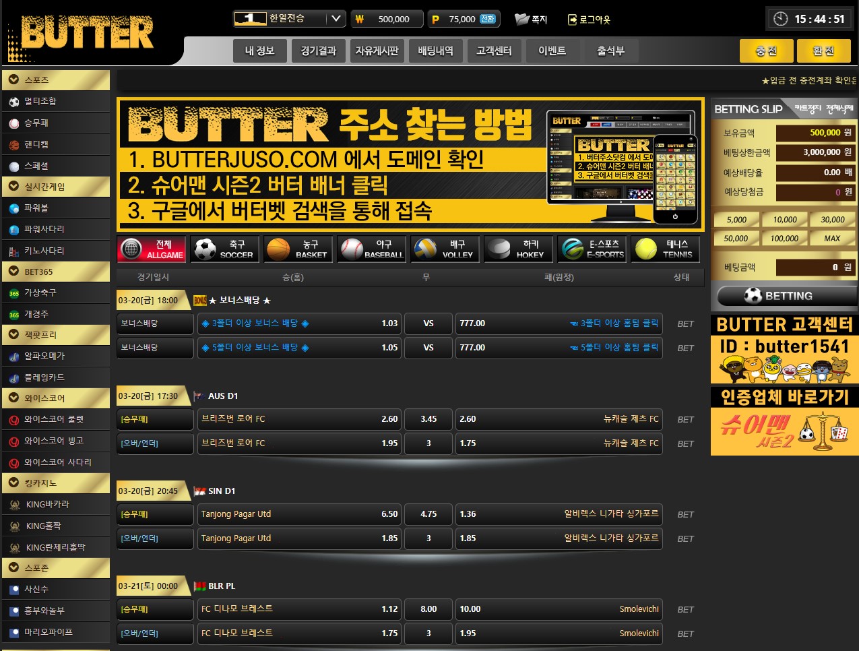
Task: Pick the volleyball 배구 VOLLEY filter
Action: click(445, 249)
